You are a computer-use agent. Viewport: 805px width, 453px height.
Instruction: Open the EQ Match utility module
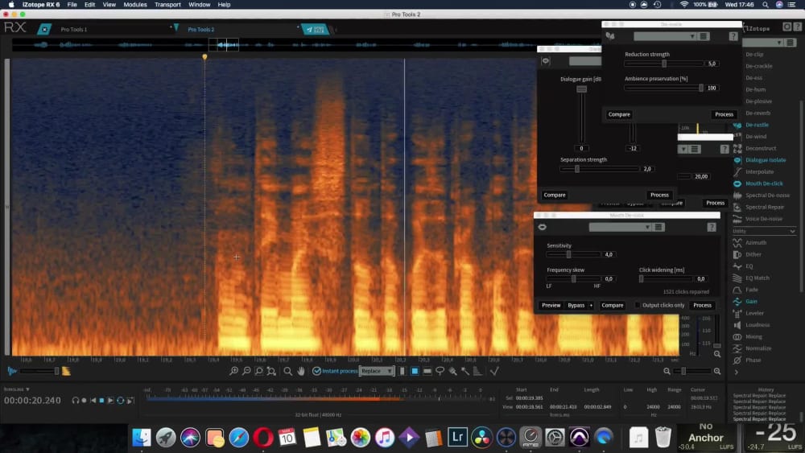pyautogui.click(x=758, y=278)
